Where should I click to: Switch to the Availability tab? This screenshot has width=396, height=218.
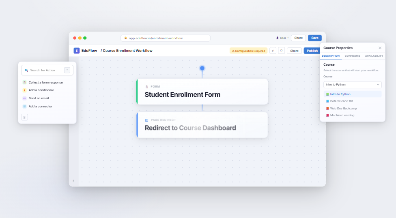tap(374, 56)
